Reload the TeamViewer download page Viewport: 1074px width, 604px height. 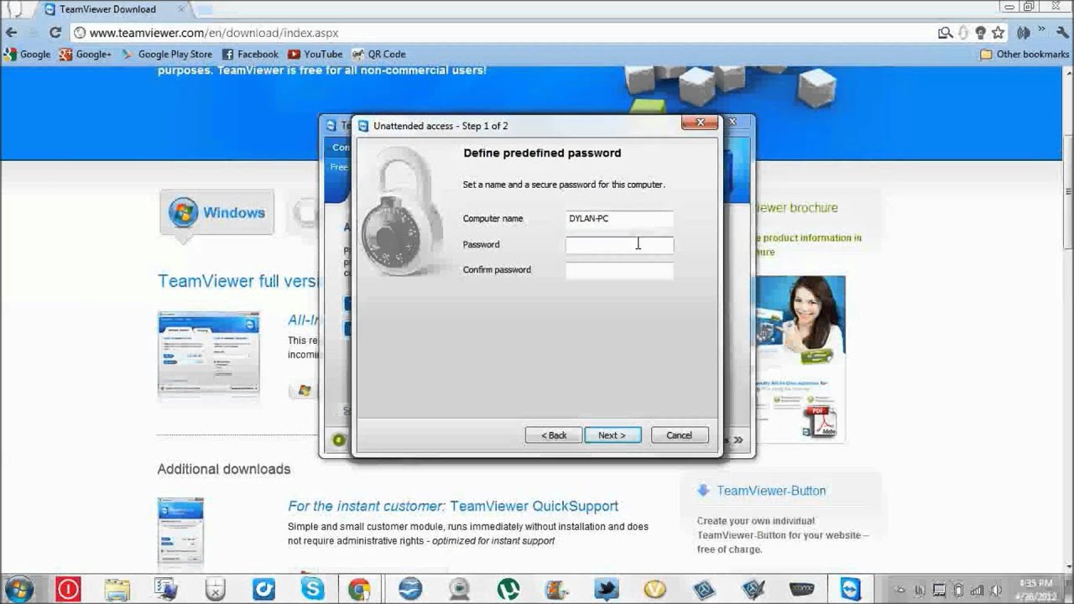(x=55, y=33)
